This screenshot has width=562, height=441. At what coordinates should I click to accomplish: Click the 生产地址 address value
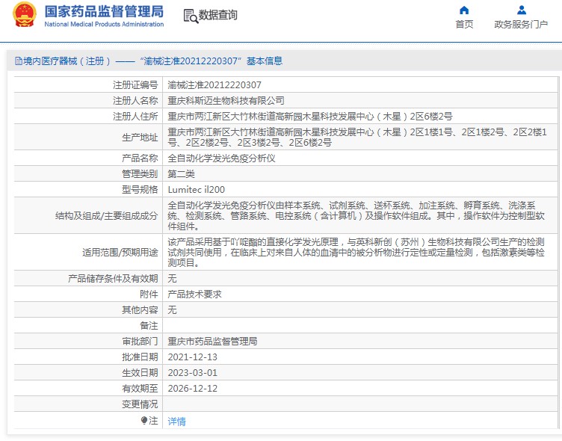click(x=357, y=138)
